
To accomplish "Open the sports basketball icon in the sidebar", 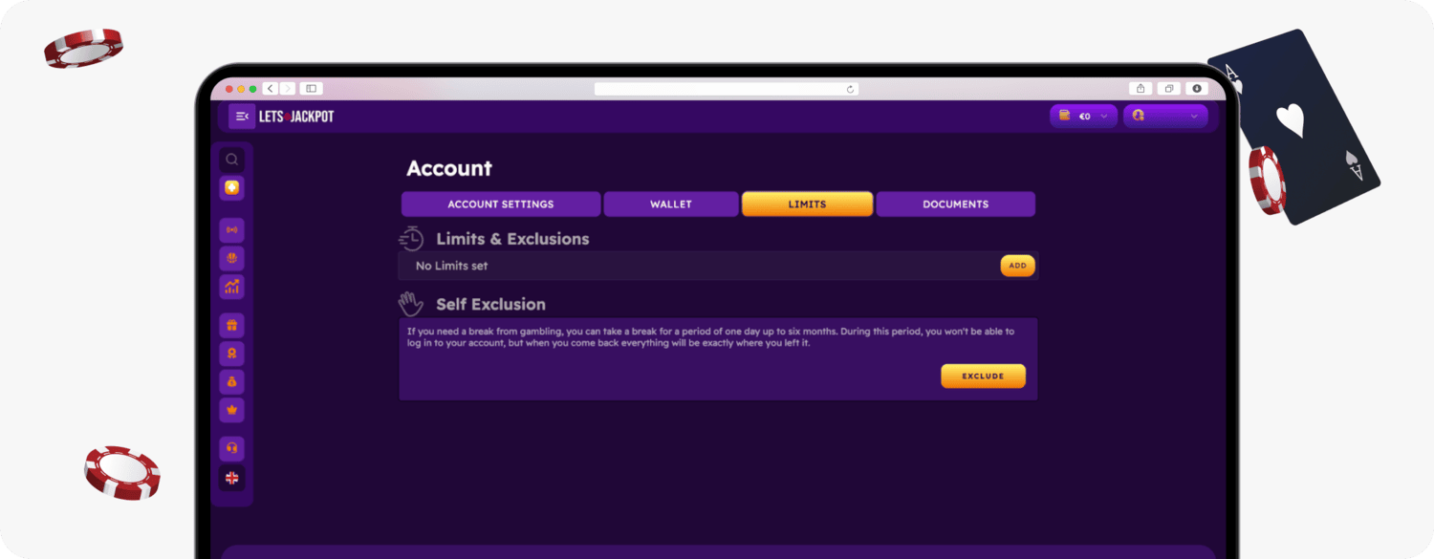I will (231, 259).
